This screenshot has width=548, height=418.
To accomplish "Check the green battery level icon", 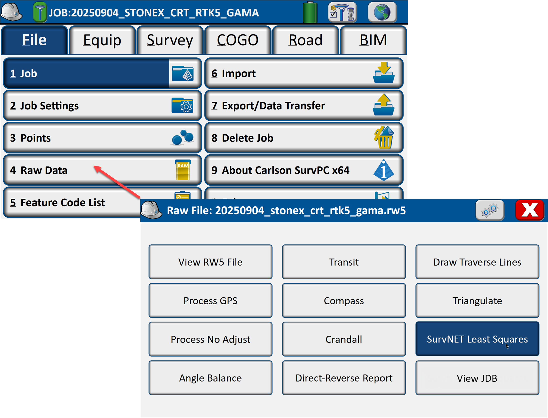I will click(x=310, y=12).
